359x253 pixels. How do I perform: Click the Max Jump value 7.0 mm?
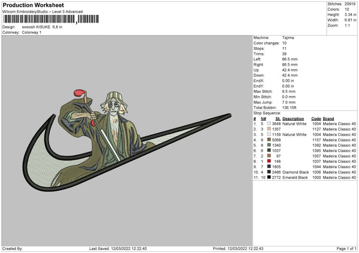pyautogui.click(x=289, y=102)
